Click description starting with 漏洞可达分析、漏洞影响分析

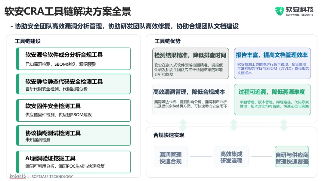pyautogui.click(x=190, y=104)
